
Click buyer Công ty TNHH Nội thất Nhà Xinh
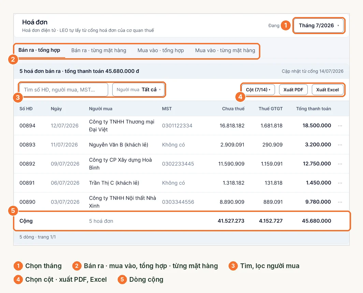122,202
